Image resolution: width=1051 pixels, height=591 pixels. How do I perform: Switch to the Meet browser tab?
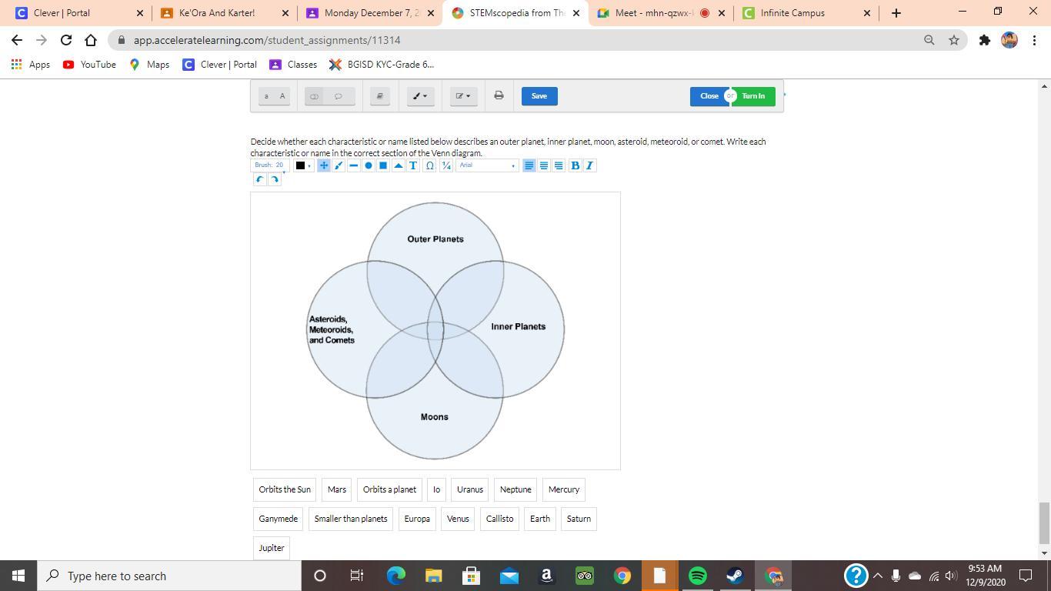pyautogui.click(x=660, y=13)
